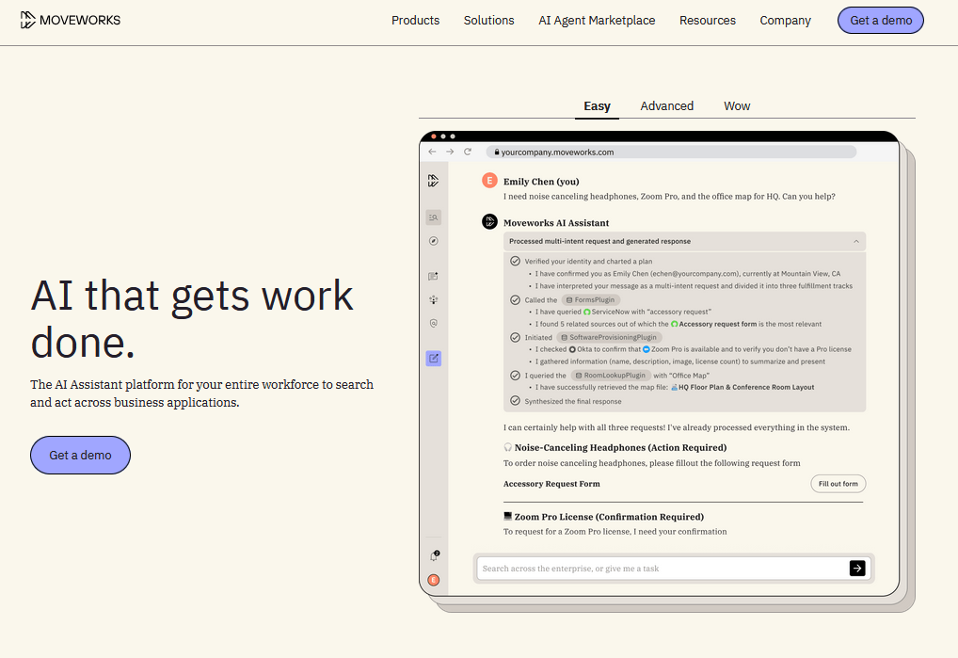958x658 pixels.
Task: Open the Solutions menu
Action: tap(488, 20)
